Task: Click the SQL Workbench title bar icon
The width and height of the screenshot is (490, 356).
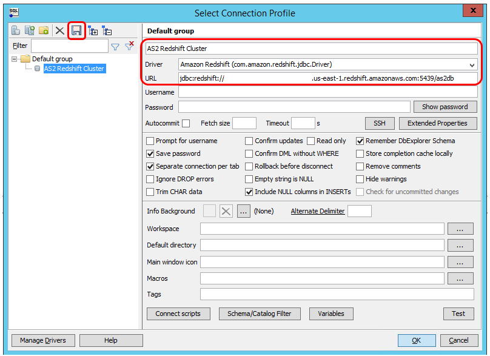Action: (x=14, y=13)
